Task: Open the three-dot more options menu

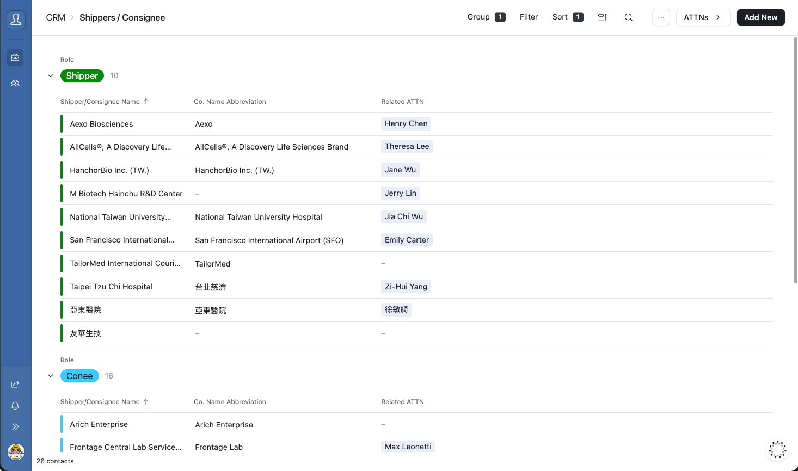Action: 661,17
